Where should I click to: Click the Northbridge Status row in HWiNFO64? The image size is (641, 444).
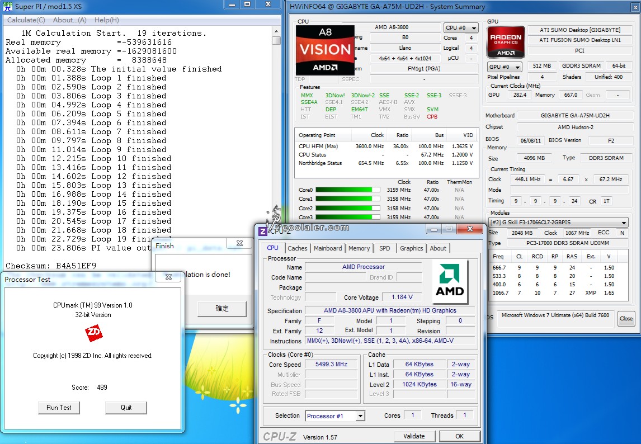[x=385, y=163]
